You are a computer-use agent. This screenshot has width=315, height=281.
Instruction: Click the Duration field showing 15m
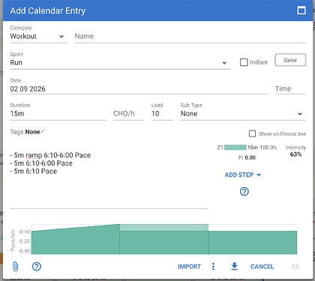click(x=58, y=114)
